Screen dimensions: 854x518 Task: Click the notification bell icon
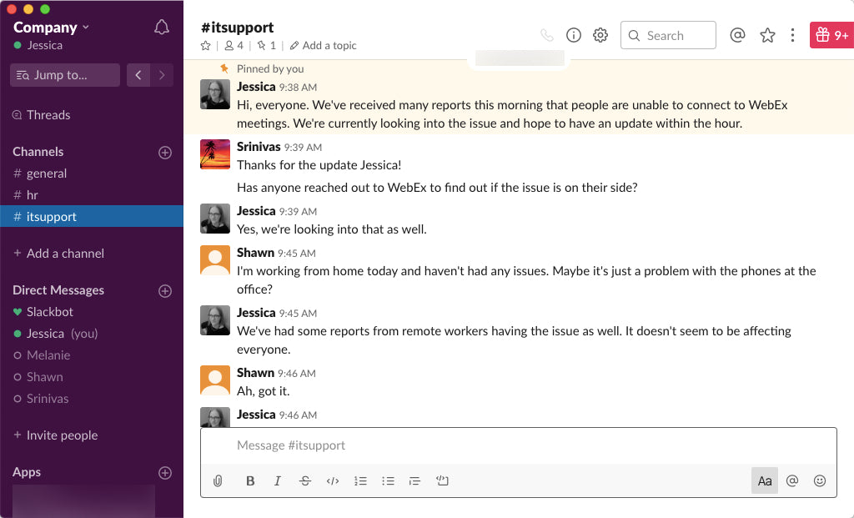click(162, 27)
